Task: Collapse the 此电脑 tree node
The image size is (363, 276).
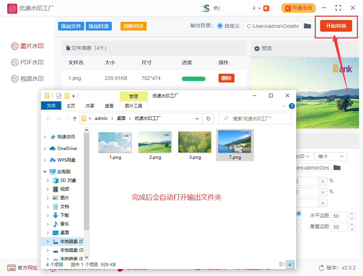Action: [x=45, y=171]
